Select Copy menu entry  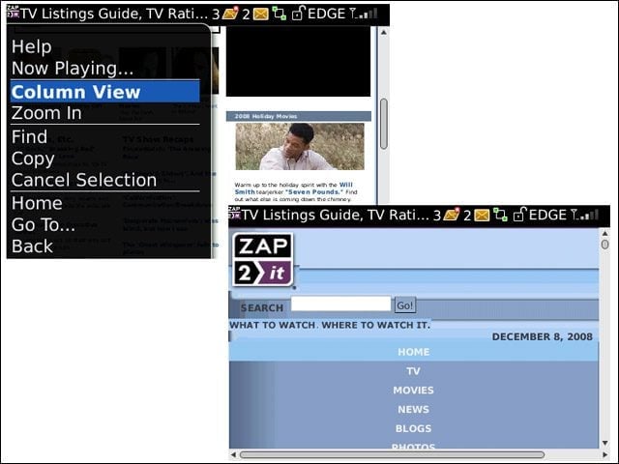(x=33, y=159)
